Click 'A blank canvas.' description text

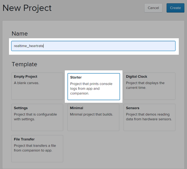(x=26, y=83)
